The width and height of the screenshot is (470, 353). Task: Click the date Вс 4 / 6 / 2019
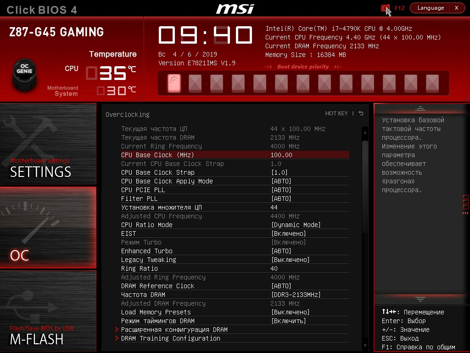(x=188, y=54)
